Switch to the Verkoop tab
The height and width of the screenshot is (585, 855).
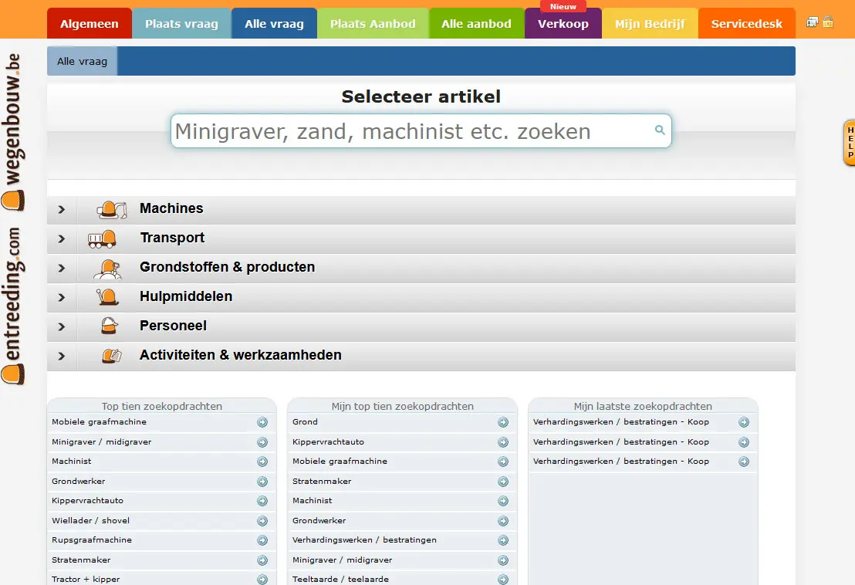point(563,24)
